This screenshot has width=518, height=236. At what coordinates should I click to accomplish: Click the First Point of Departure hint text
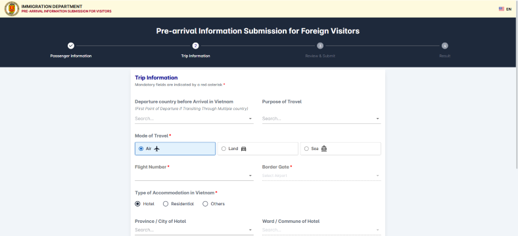[x=191, y=109]
